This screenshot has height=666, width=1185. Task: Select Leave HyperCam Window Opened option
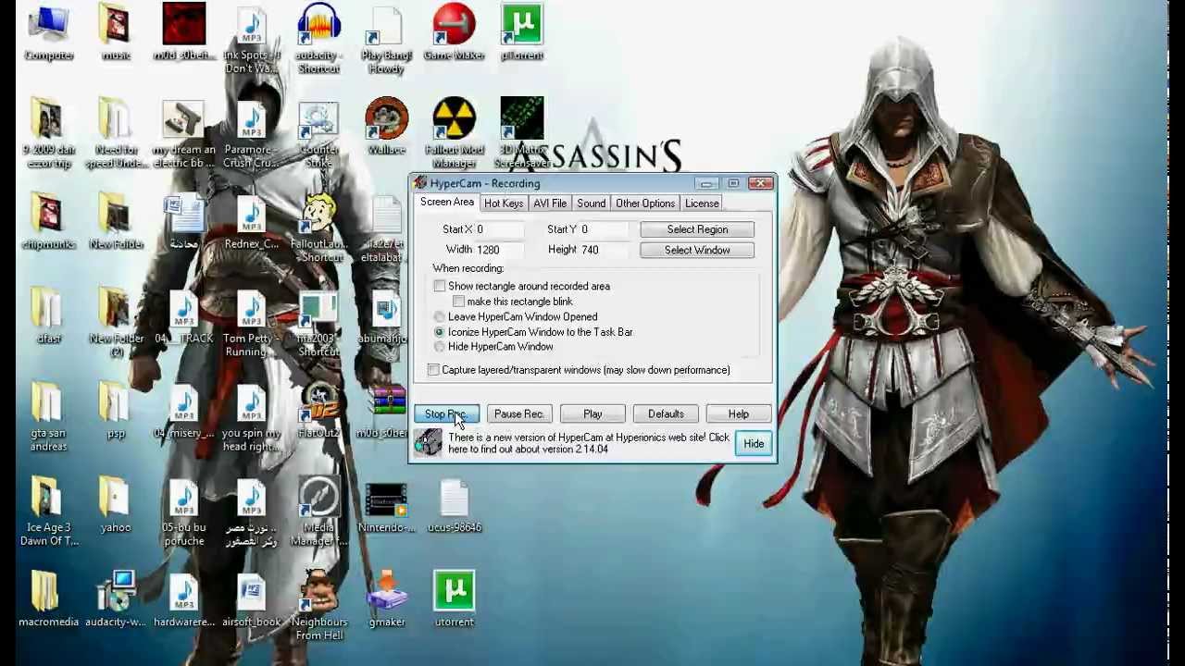coord(440,317)
